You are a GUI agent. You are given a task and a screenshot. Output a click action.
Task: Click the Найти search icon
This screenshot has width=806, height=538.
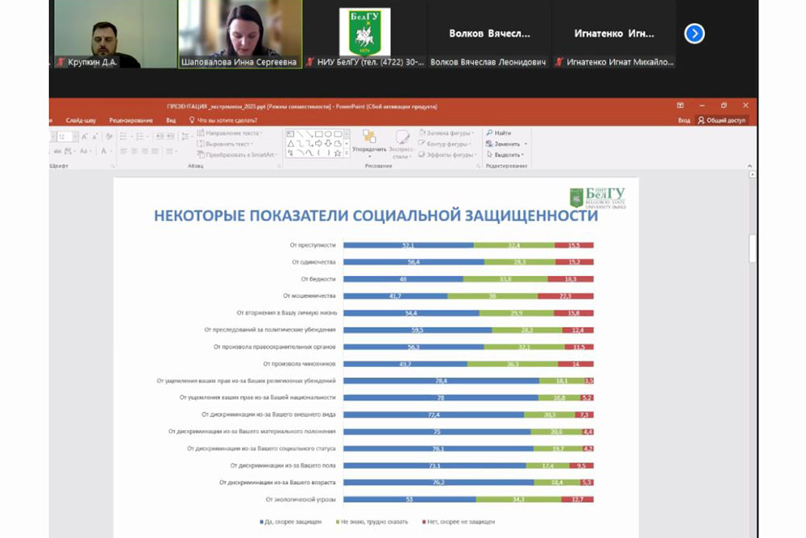(x=490, y=133)
